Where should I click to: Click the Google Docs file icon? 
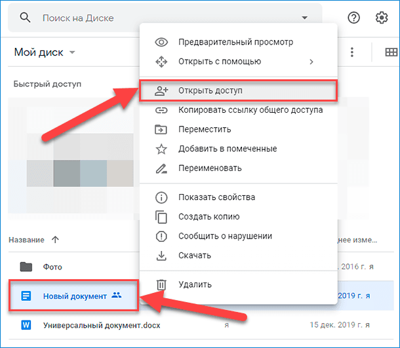tap(26, 296)
